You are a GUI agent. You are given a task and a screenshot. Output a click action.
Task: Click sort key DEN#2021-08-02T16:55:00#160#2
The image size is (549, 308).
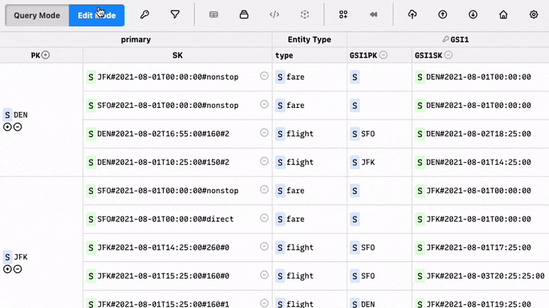point(163,133)
